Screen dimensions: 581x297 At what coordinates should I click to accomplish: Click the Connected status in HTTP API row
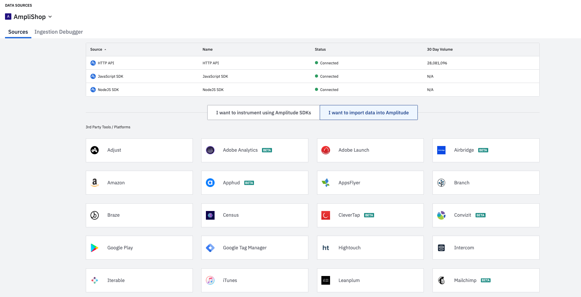coord(327,63)
